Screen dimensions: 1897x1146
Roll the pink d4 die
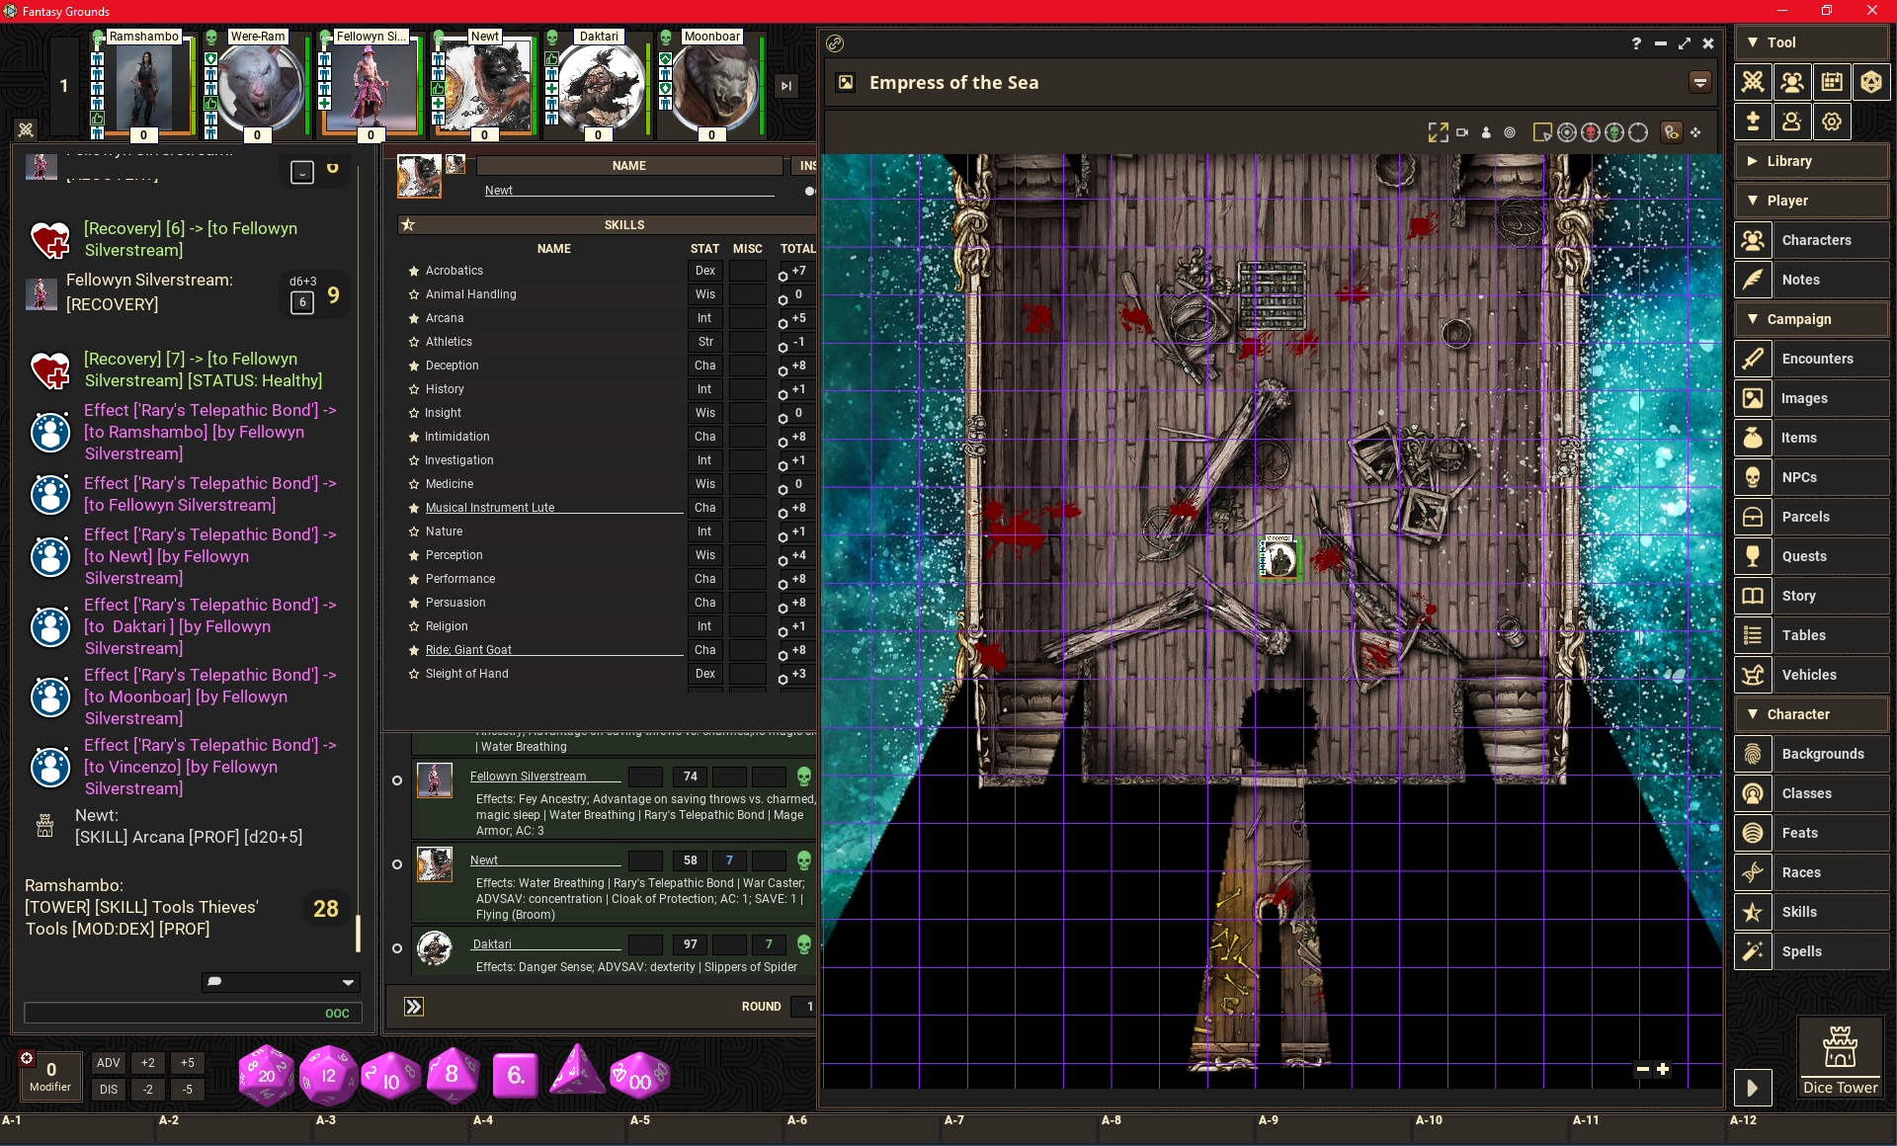(x=577, y=1071)
